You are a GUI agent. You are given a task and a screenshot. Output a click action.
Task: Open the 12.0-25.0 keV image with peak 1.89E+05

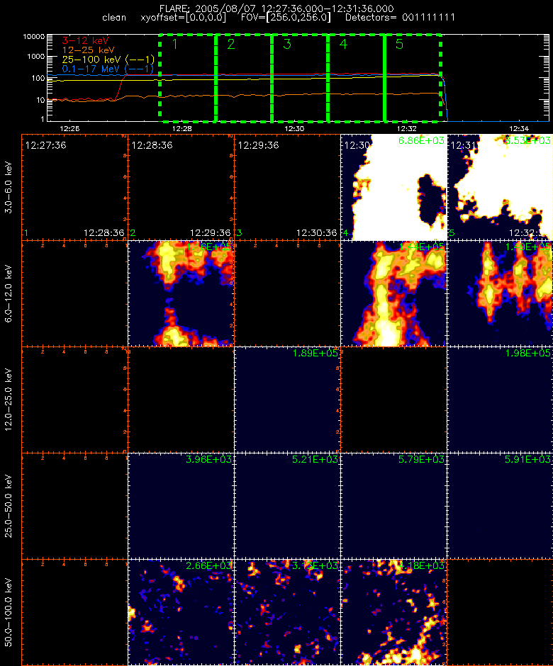click(x=287, y=400)
